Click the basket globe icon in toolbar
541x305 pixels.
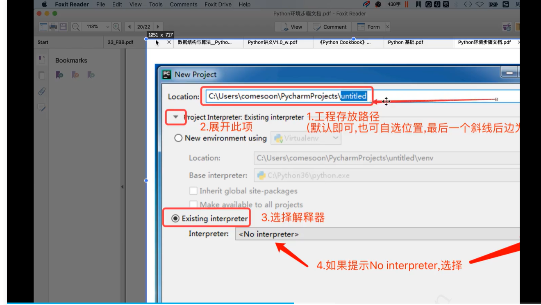(x=507, y=27)
